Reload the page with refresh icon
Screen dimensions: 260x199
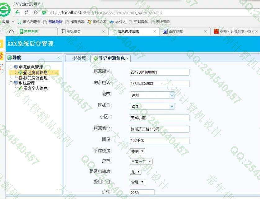(27, 12)
